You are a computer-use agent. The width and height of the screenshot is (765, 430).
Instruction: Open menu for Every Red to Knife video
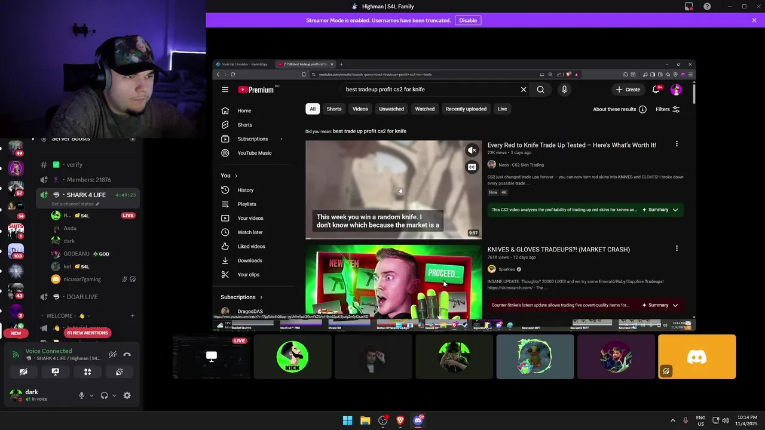pyautogui.click(x=677, y=144)
